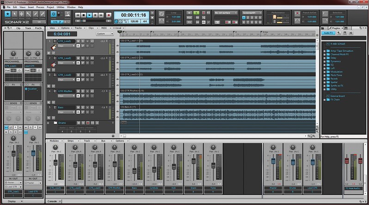Select the Dynamics folder in the browser
The image size is (369, 205).
pyautogui.click(x=335, y=61)
